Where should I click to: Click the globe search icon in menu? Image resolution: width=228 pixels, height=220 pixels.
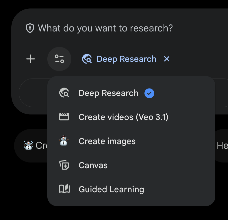coord(64,93)
